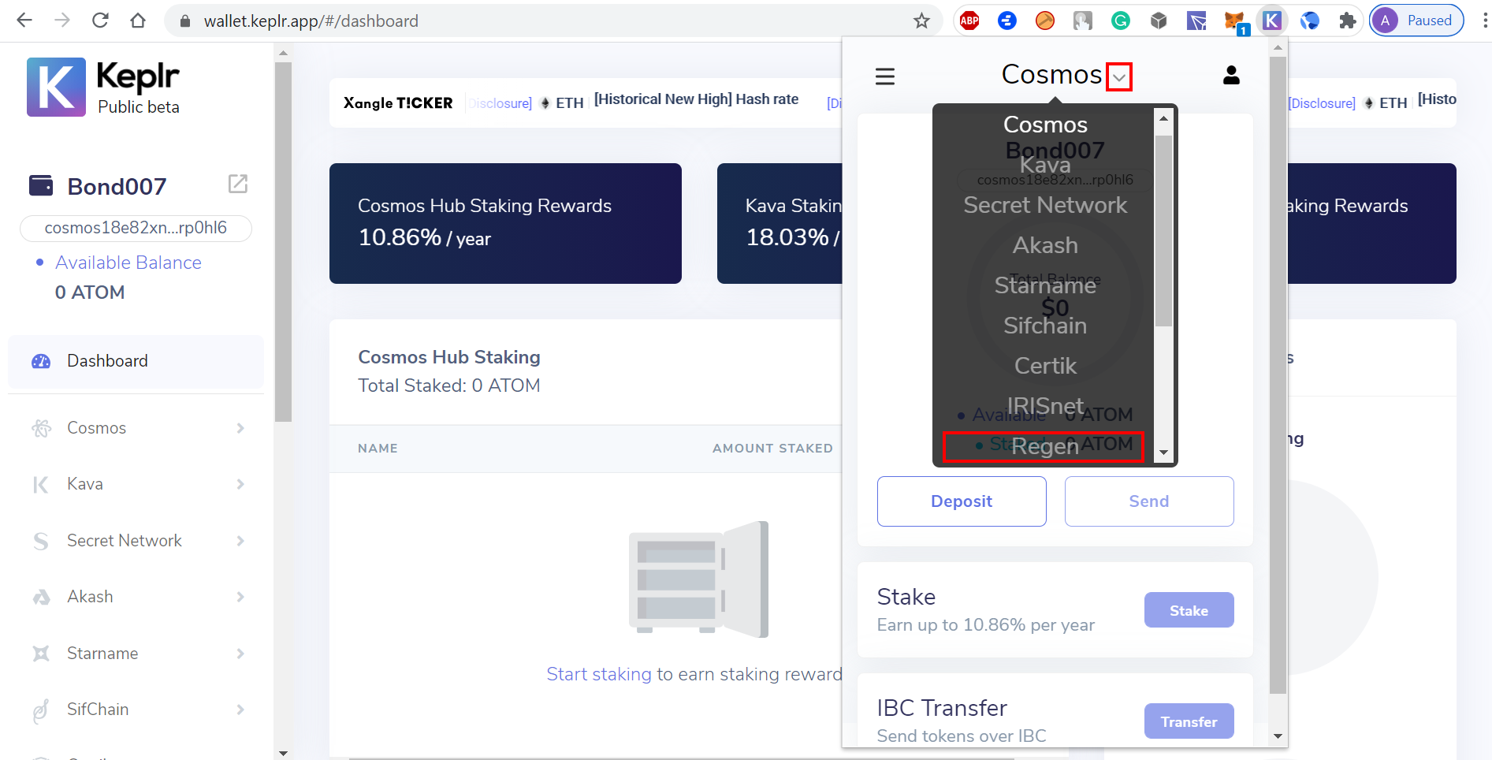The image size is (1492, 760).
Task: Pick IRISnet from chain list
Action: [1045, 405]
